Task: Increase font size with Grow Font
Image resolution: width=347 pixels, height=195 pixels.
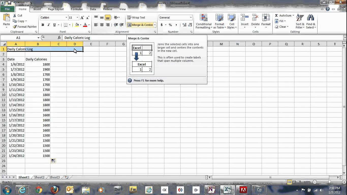Action: 82,18
